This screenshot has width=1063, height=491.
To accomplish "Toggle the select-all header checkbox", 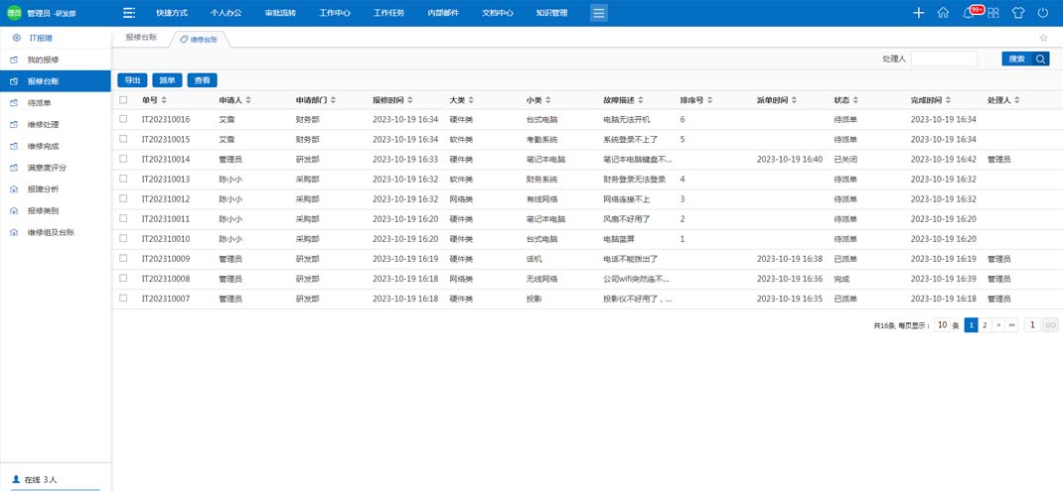I will click(123, 100).
